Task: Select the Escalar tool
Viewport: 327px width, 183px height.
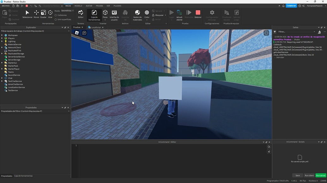Action: (43, 13)
